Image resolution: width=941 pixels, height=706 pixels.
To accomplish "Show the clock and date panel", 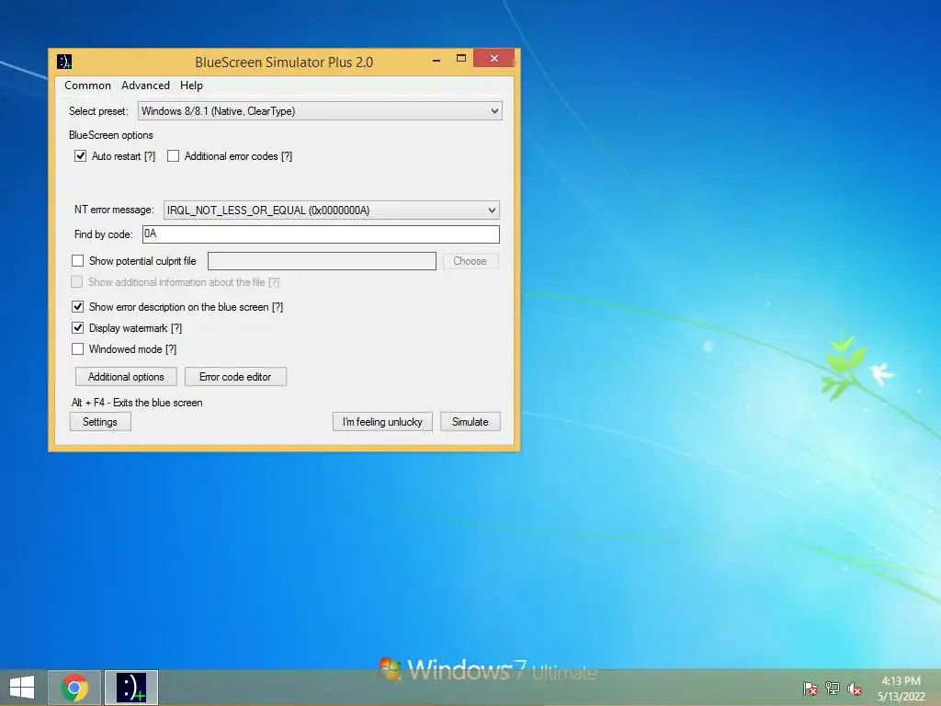I will 901,689.
